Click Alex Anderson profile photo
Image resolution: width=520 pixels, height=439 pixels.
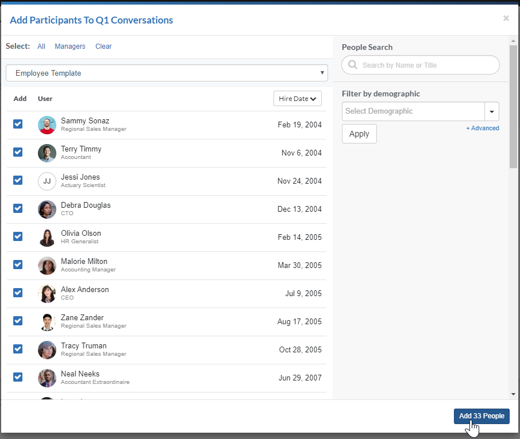[47, 294]
